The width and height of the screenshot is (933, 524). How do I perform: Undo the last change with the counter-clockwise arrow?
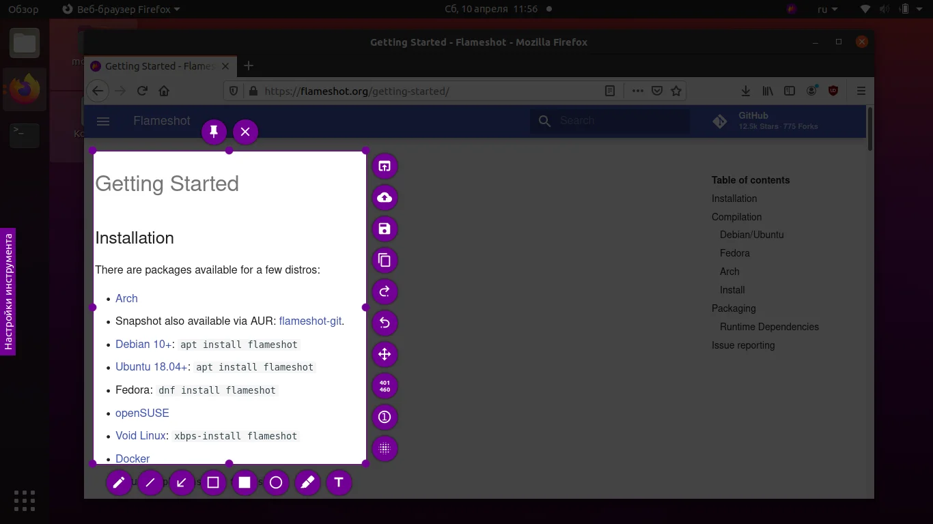[385, 323]
